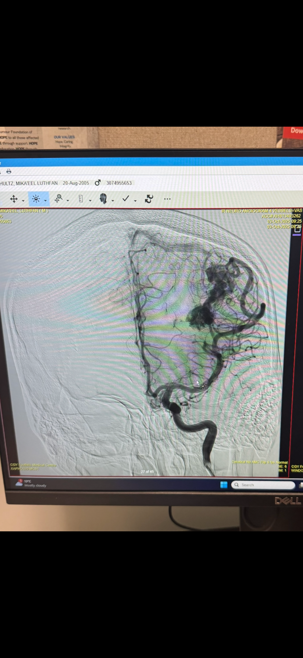
Task: Select the ruler measurement tool
Action: pyautogui.click(x=81, y=199)
